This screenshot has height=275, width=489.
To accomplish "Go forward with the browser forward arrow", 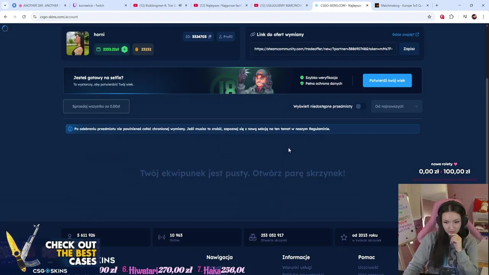I will coord(15,17).
